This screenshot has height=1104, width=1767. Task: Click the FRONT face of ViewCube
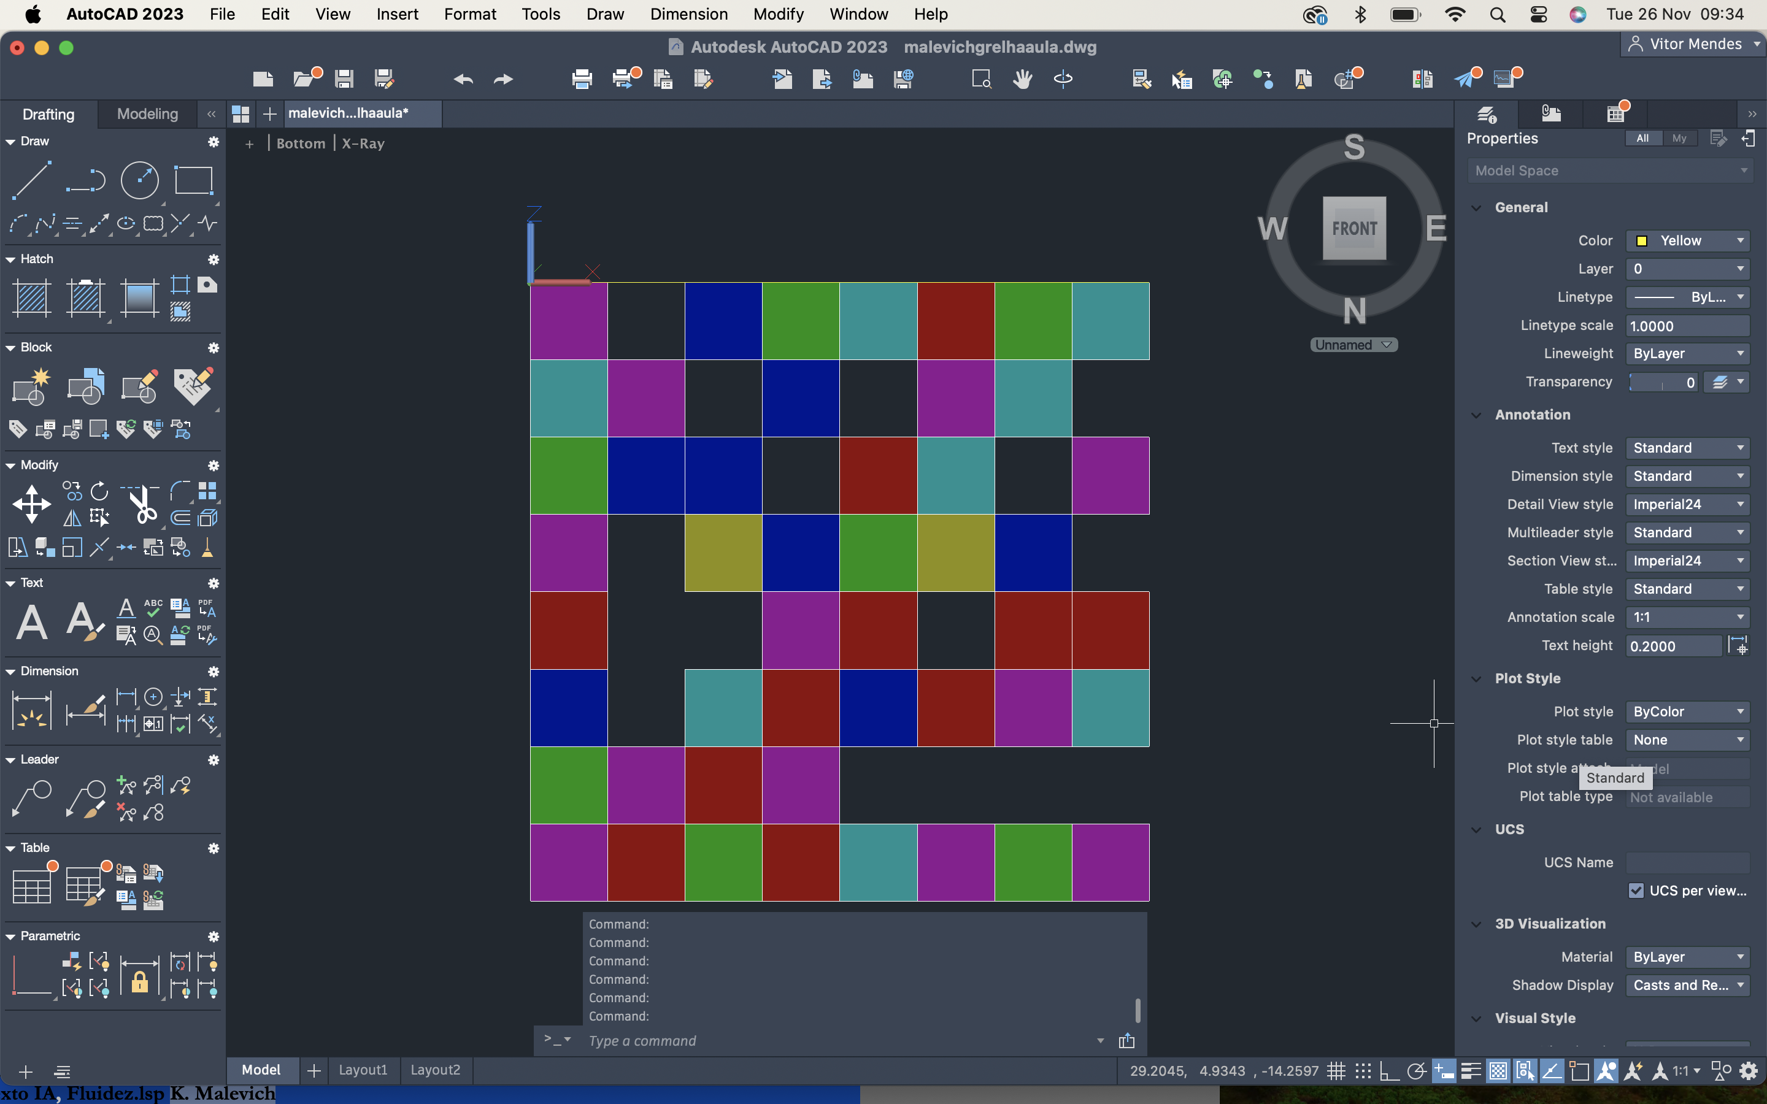click(x=1355, y=228)
